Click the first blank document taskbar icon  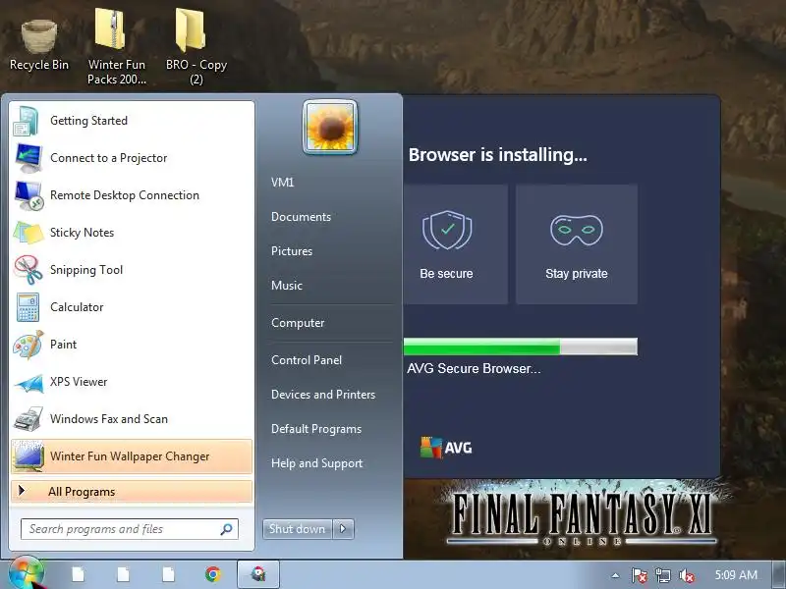[x=79, y=574]
